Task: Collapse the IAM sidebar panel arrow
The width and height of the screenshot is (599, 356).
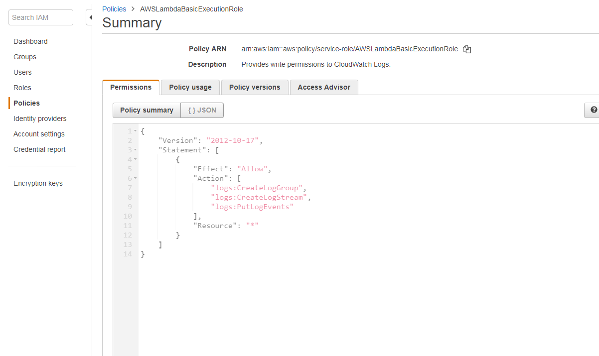Action: point(90,17)
